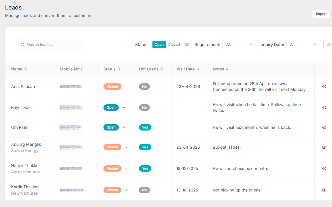Sort by Notes column

227,69
